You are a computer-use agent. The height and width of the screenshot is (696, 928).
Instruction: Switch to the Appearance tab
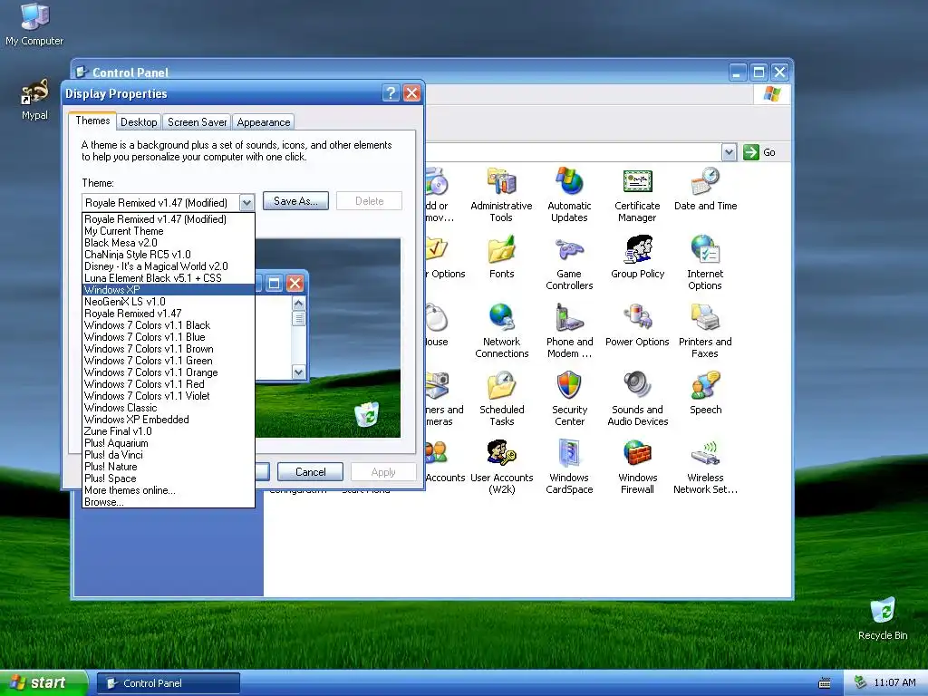264,122
